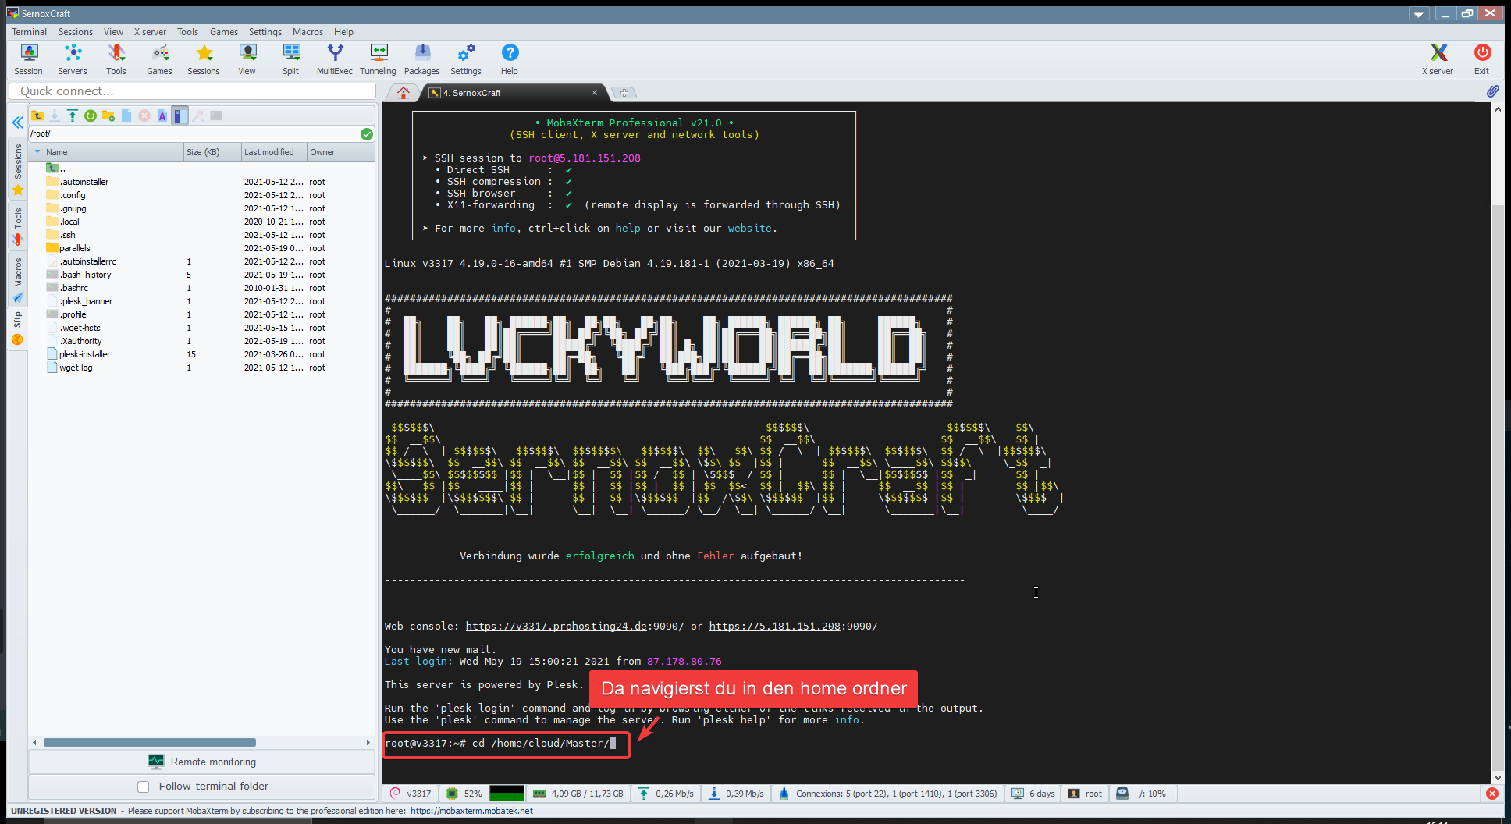Open the Macros menu
This screenshot has height=824, width=1511.
[x=308, y=32]
